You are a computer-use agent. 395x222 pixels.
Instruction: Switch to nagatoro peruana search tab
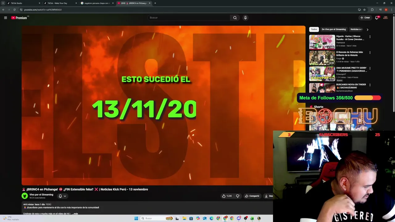tap(98, 3)
